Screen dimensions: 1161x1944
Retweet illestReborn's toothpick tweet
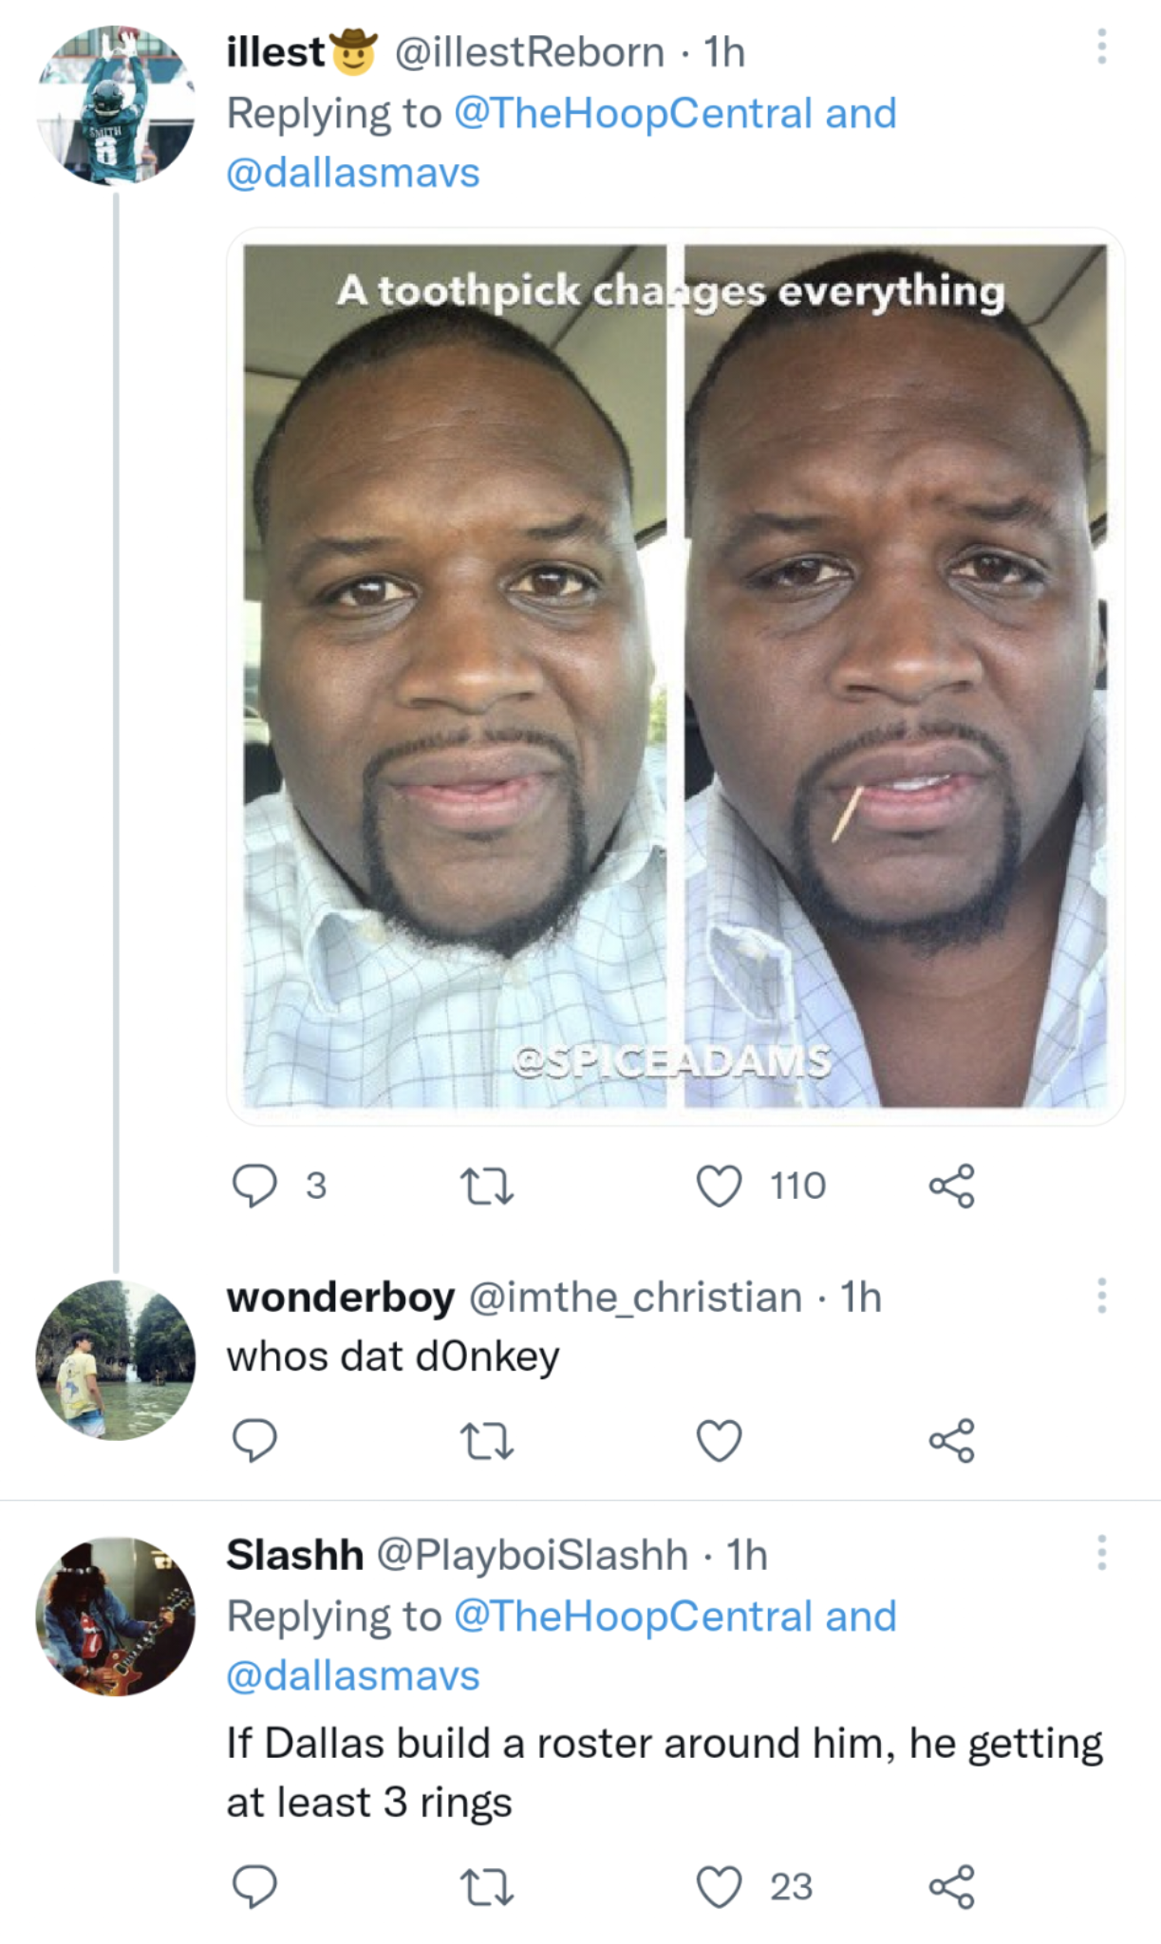(x=487, y=1186)
